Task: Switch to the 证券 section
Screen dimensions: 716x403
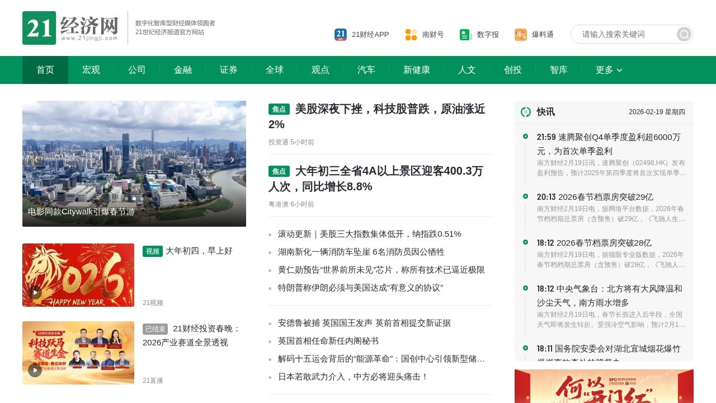Action: [228, 70]
